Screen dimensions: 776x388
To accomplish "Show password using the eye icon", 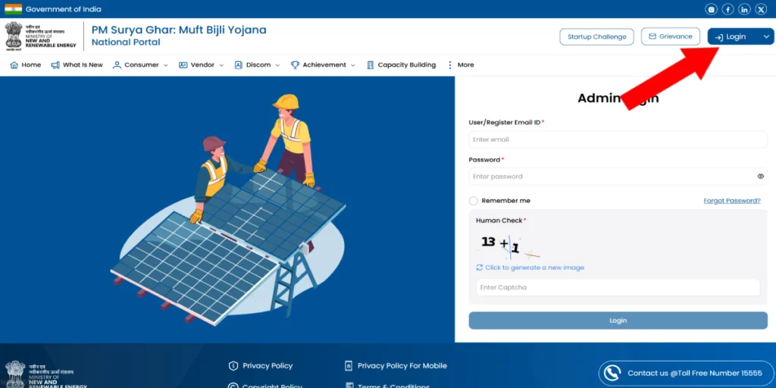I will (761, 176).
